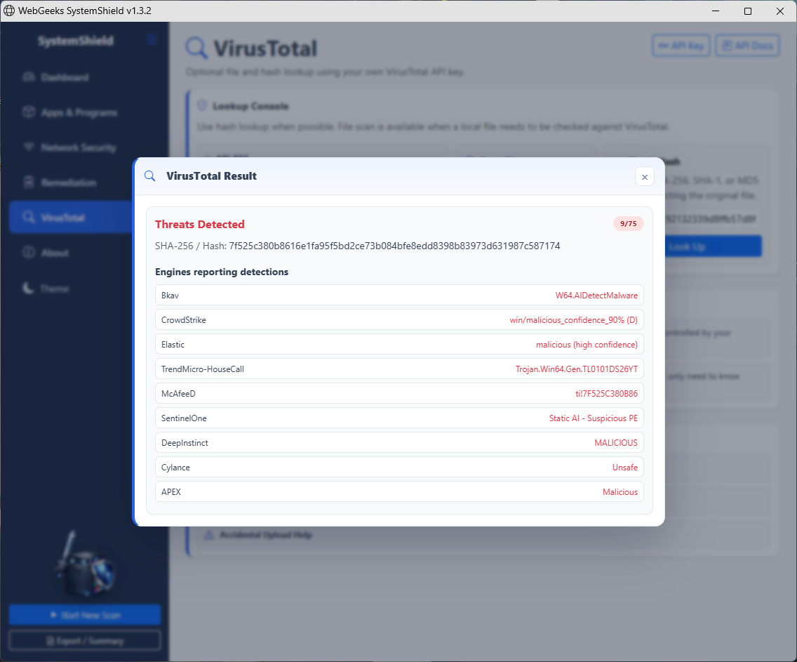Image resolution: width=797 pixels, height=662 pixels.
Task: Click the Dashboard sidebar icon
Action: point(29,77)
